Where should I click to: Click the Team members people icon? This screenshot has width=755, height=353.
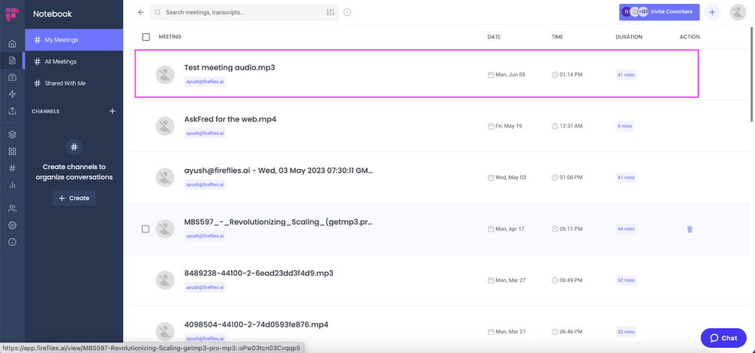[13, 208]
